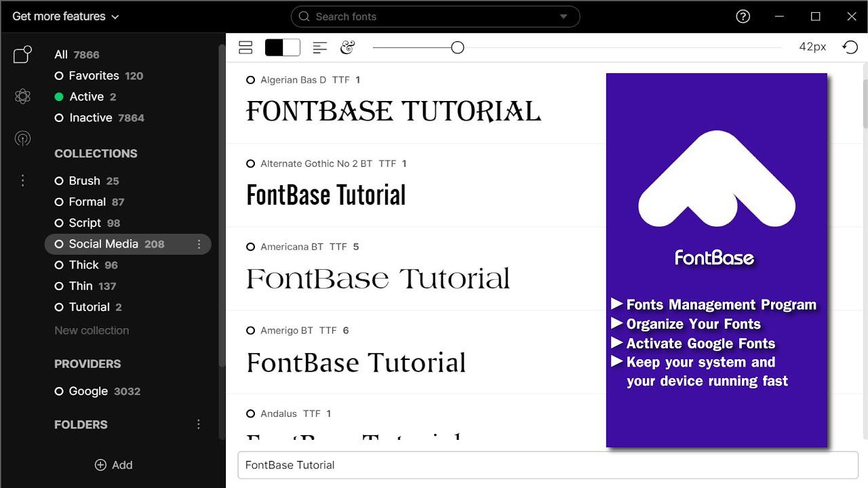Viewport: 868px width, 488px height.
Task: Switch to list view layout icon
Action: click(245, 47)
